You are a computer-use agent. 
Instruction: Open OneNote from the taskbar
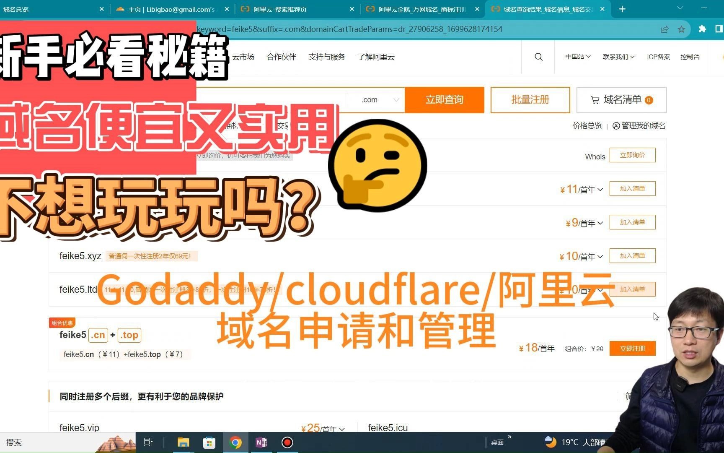point(261,443)
